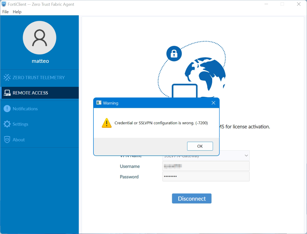Open the Help menu
Image resolution: width=307 pixels, height=234 pixels.
coord(17,12)
